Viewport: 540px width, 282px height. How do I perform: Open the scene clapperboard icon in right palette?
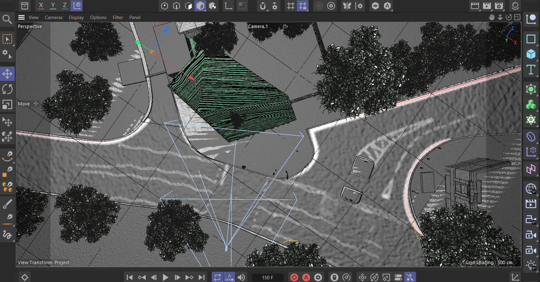[531, 204]
